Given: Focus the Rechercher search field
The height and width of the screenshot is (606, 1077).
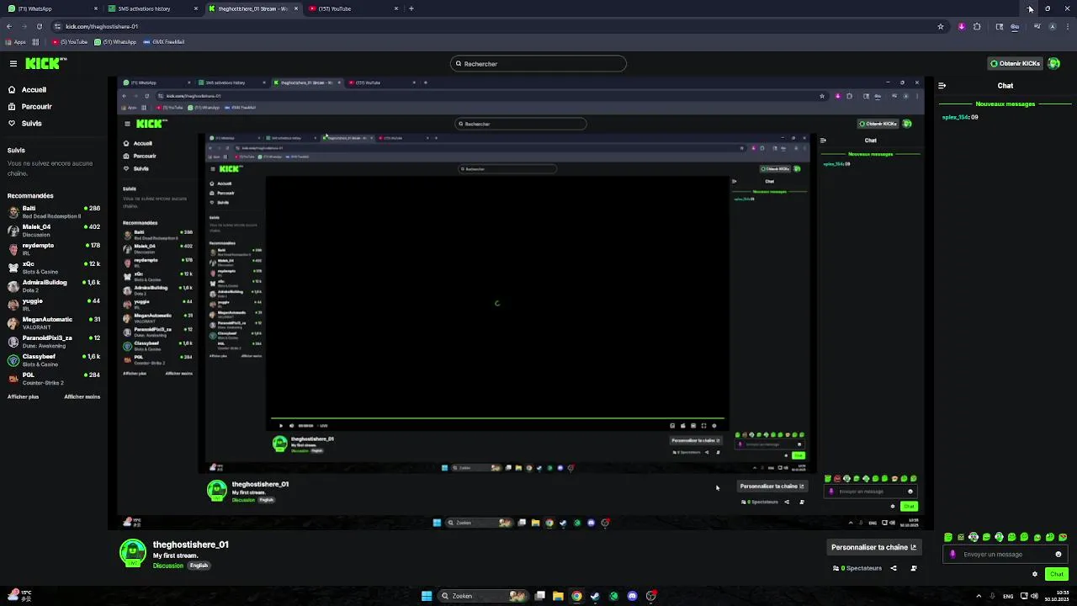Looking at the screenshot, I should [538, 64].
